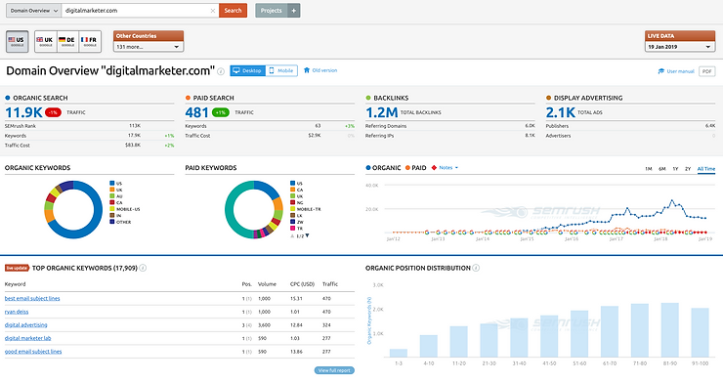Open the good email subject lines keyword

coord(33,352)
